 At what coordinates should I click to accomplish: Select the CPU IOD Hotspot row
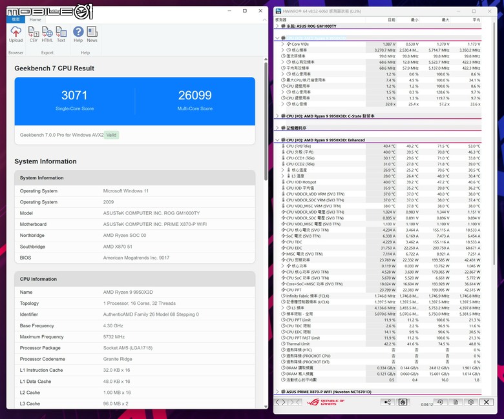(x=378, y=182)
